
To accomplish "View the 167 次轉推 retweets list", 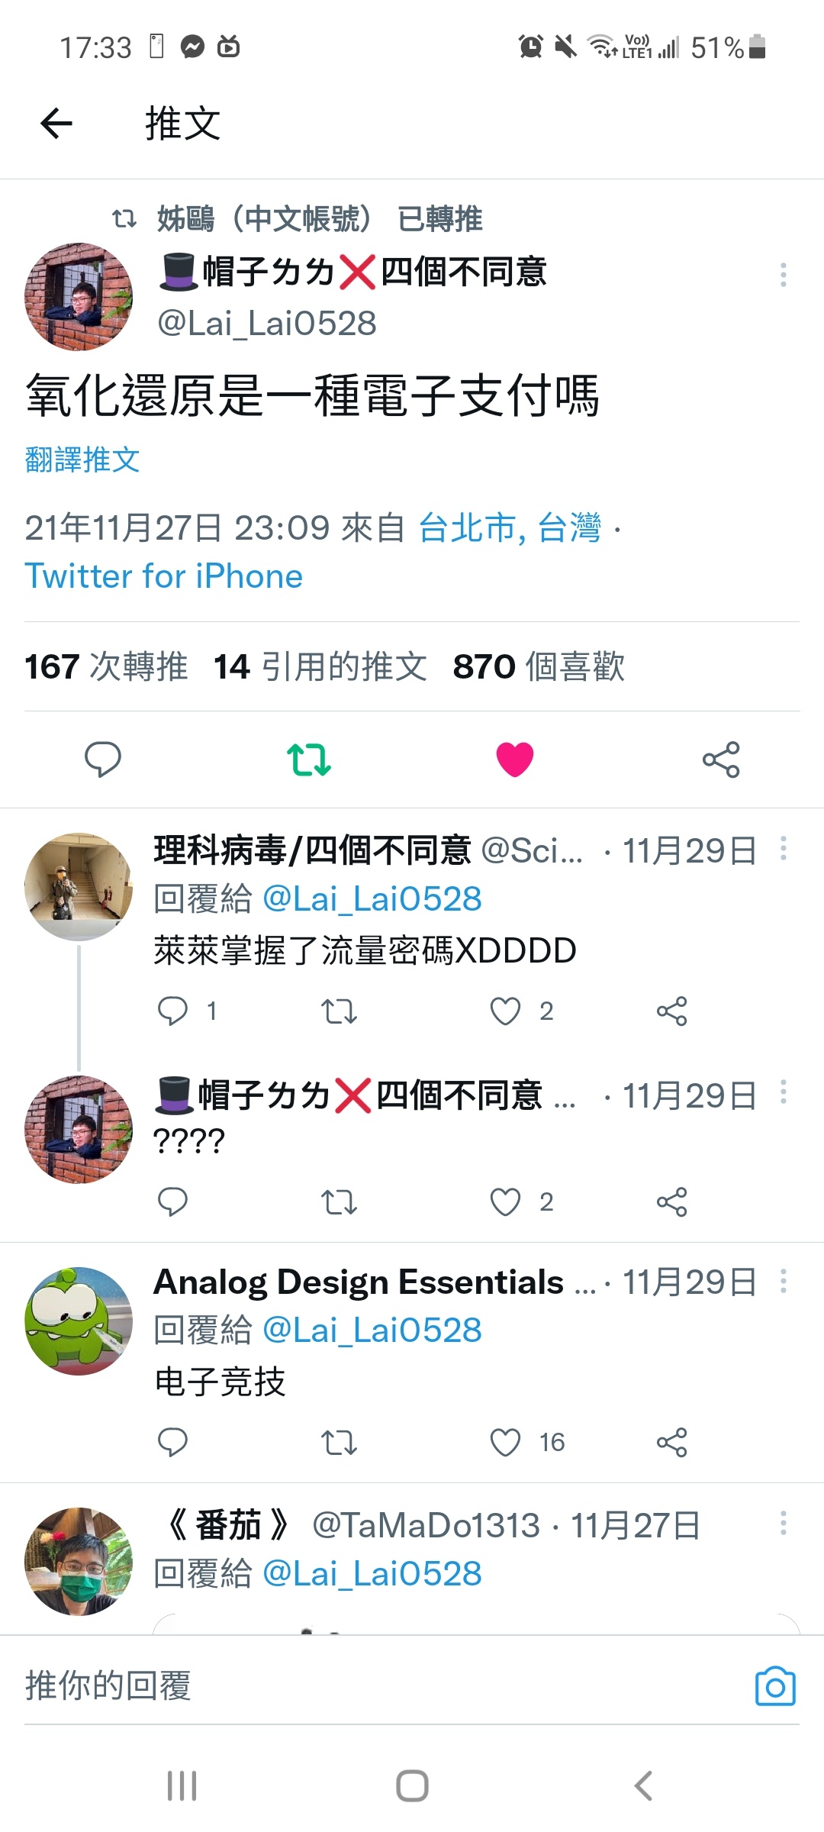I will coord(106,666).
